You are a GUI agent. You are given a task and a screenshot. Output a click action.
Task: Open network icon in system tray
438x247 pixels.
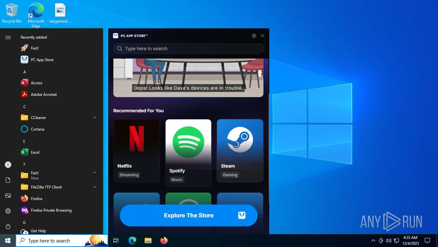point(396,241)
